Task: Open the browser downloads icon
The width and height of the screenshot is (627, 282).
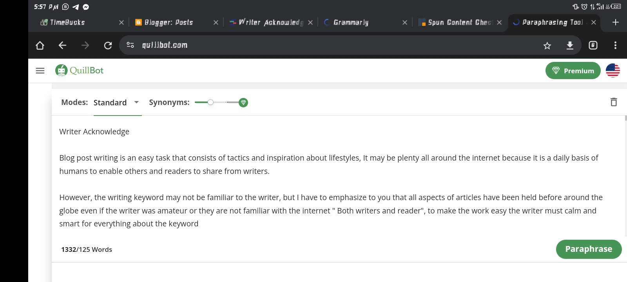Action: tap(570, 45)
